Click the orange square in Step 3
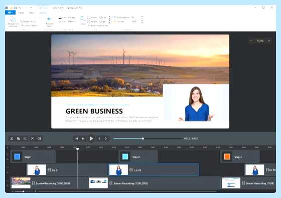The image size is (281, 198). 227,156
